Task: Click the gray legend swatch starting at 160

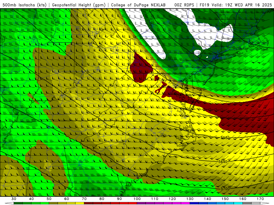Action: [x=247, y=203]
